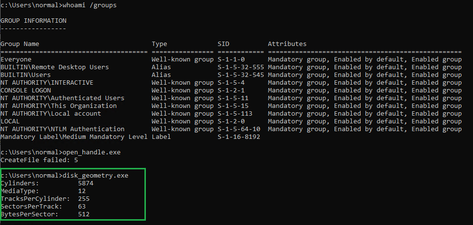Click the SID value S-1-5-32-545

tap(241, 75)
